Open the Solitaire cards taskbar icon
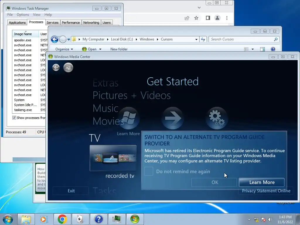This screenshot has height=225, width=300. click(80, 219)
